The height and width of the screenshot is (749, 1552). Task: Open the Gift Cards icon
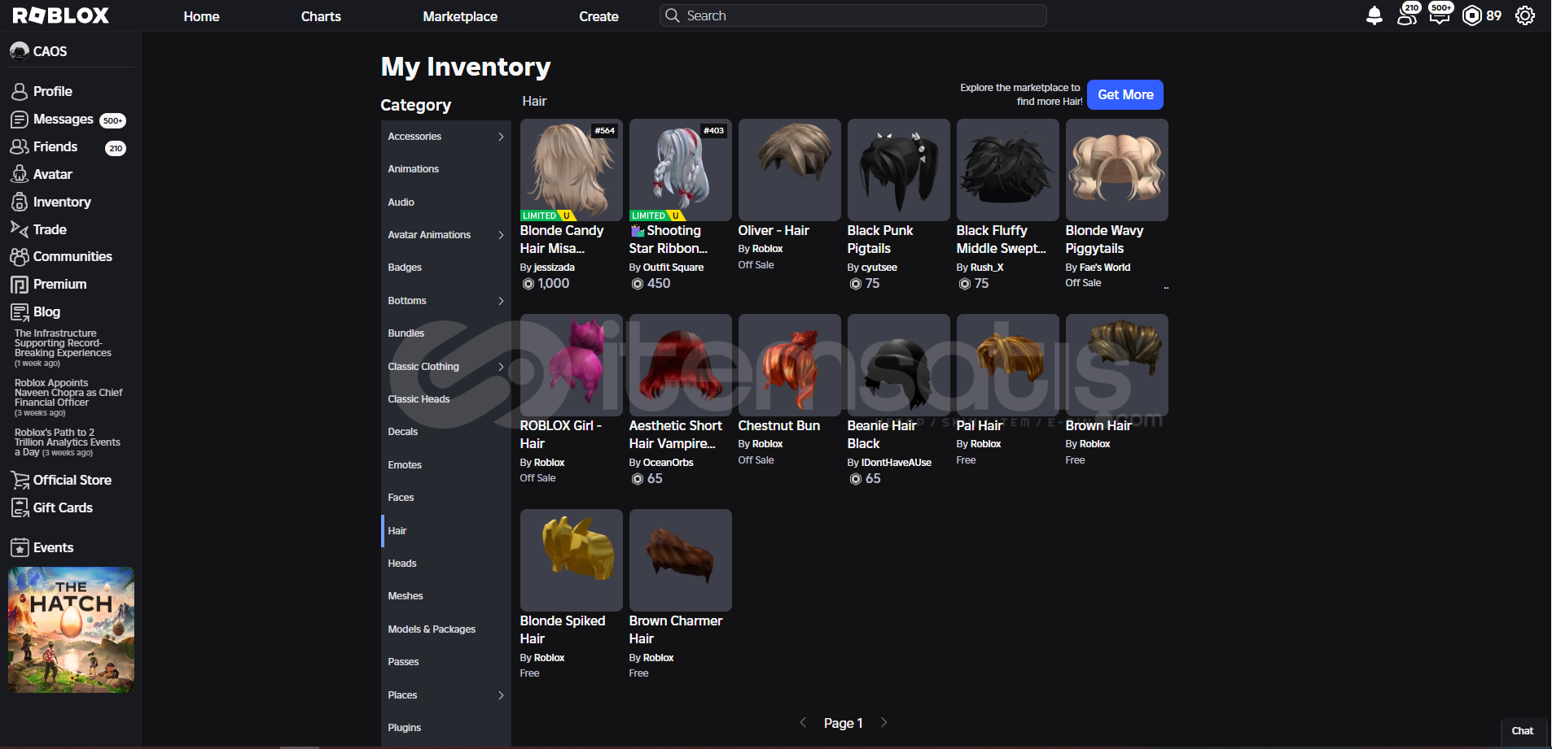pyautogui.click(x=20, y=507)
